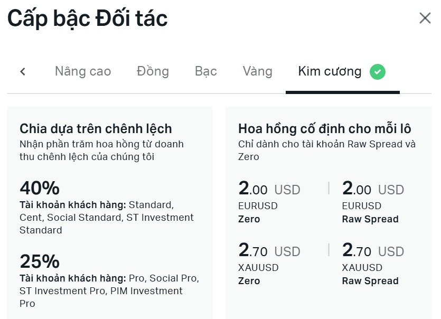Click the green checkmark badge on Kim cương
Viewport: 441px width, 319px height.
coord(377,72)
